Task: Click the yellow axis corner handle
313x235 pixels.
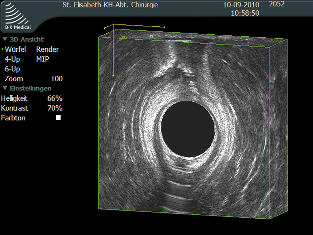Action: [113, 24]
